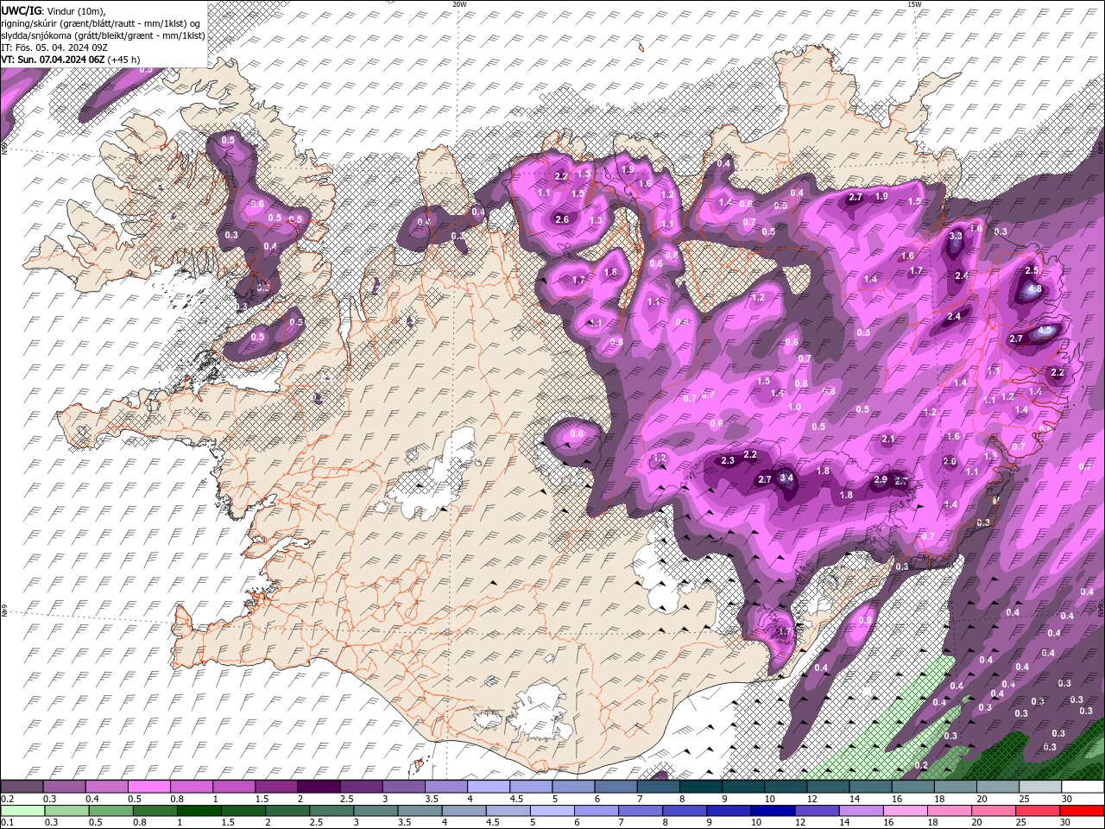Click the '3.4' snowfall value on the map
Screen dimensions: 1105x829
click(786, 478)
